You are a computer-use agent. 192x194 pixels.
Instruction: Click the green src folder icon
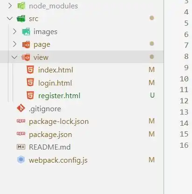point(21,19)
